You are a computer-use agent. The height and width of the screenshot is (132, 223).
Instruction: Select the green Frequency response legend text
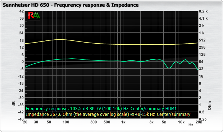point(101,109)
